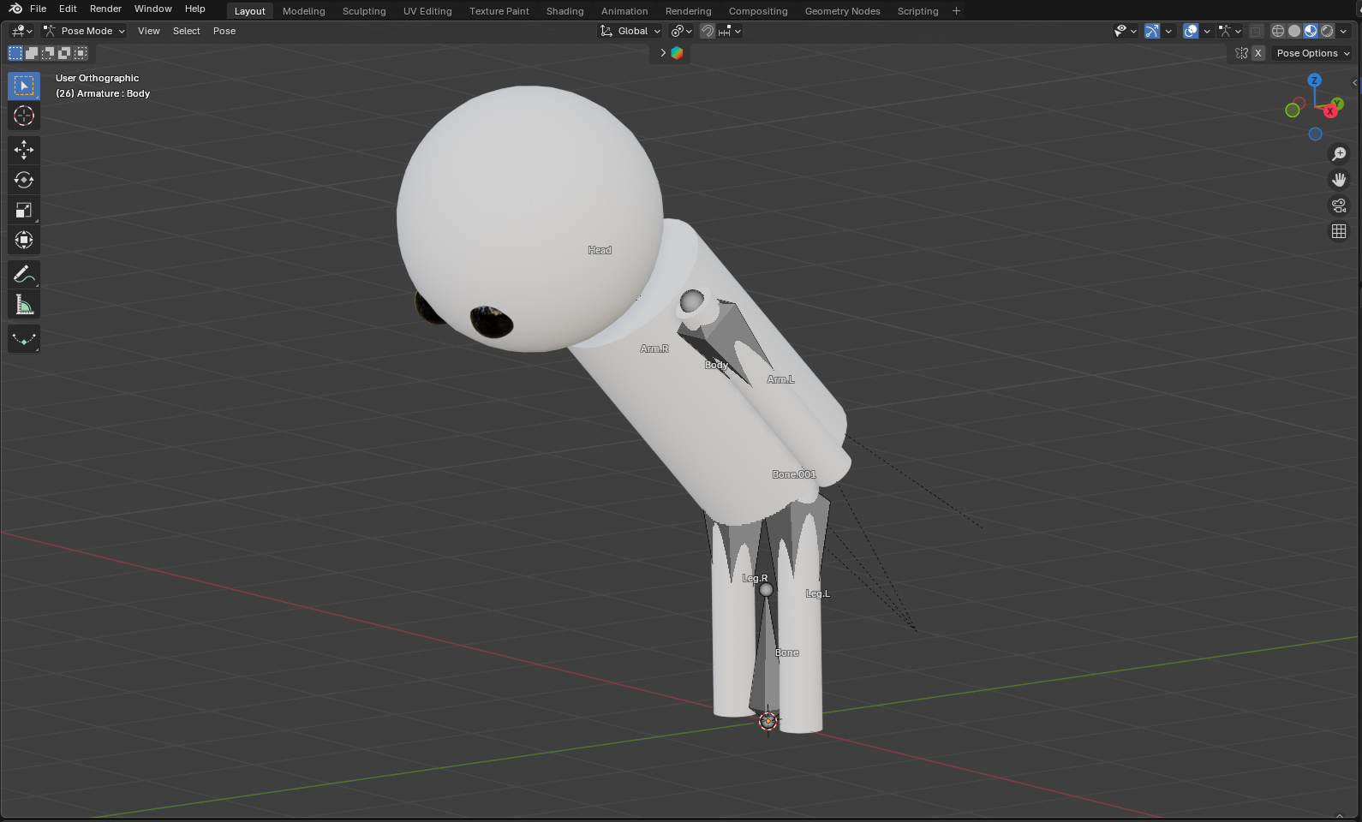The image size is (1362, 822).
Task: Choose the Intersect selection mode icon
Action: click(x=81, y=53)
